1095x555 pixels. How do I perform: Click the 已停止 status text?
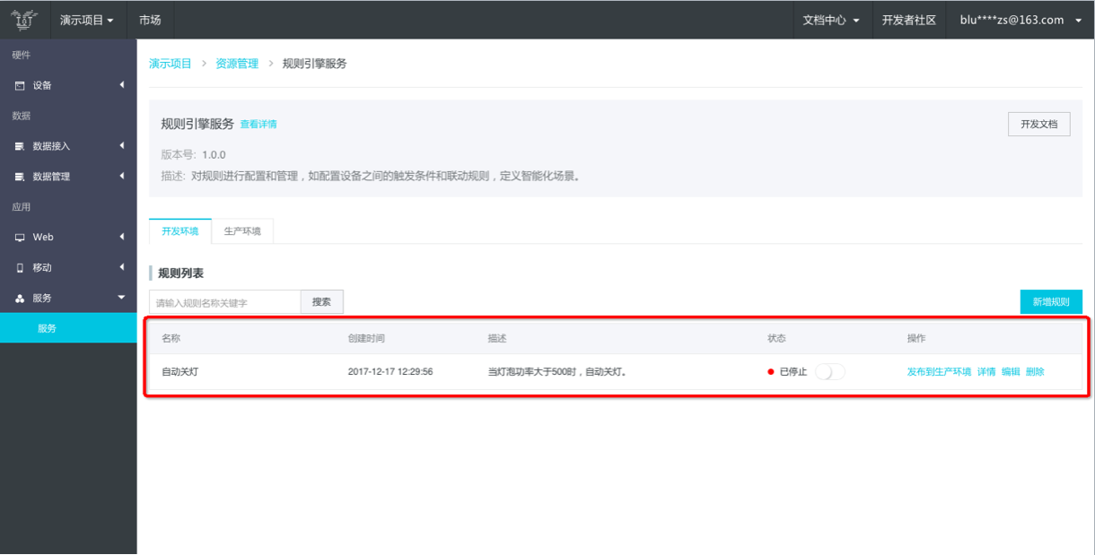(793, 372)
